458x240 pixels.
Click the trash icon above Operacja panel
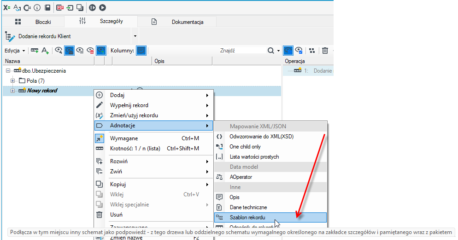[325, 51]
